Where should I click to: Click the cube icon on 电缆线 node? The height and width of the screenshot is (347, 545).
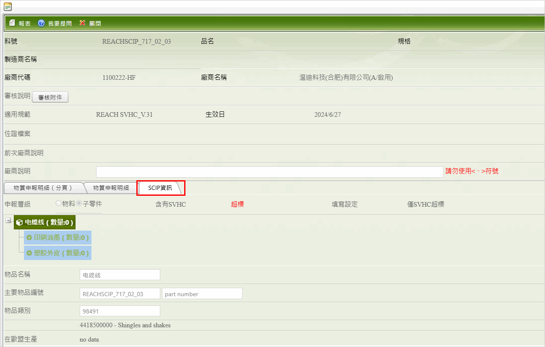coord(19,222)
